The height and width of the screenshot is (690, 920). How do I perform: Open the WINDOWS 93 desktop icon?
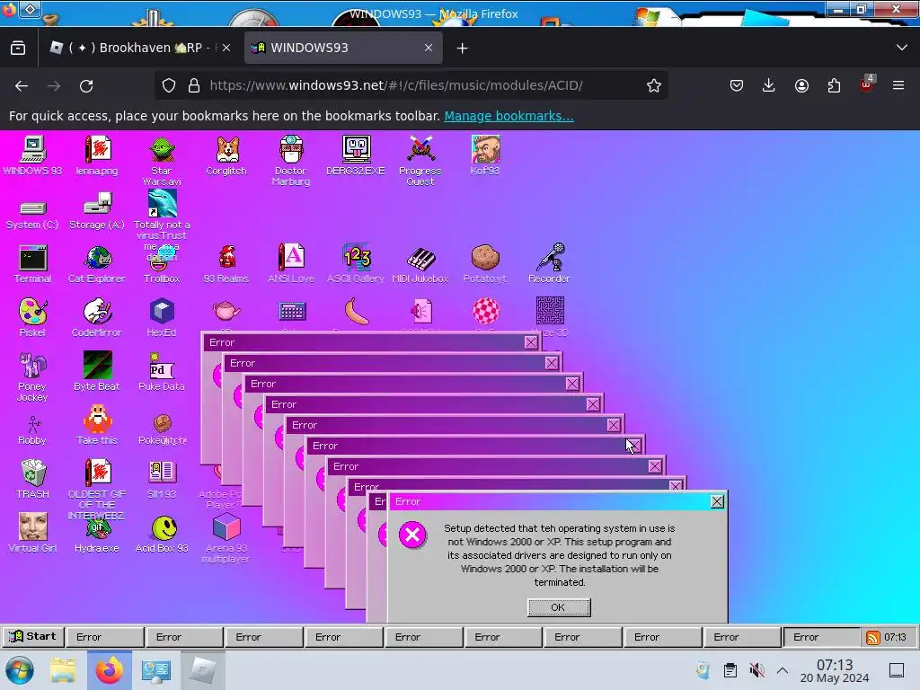point(32,155)
